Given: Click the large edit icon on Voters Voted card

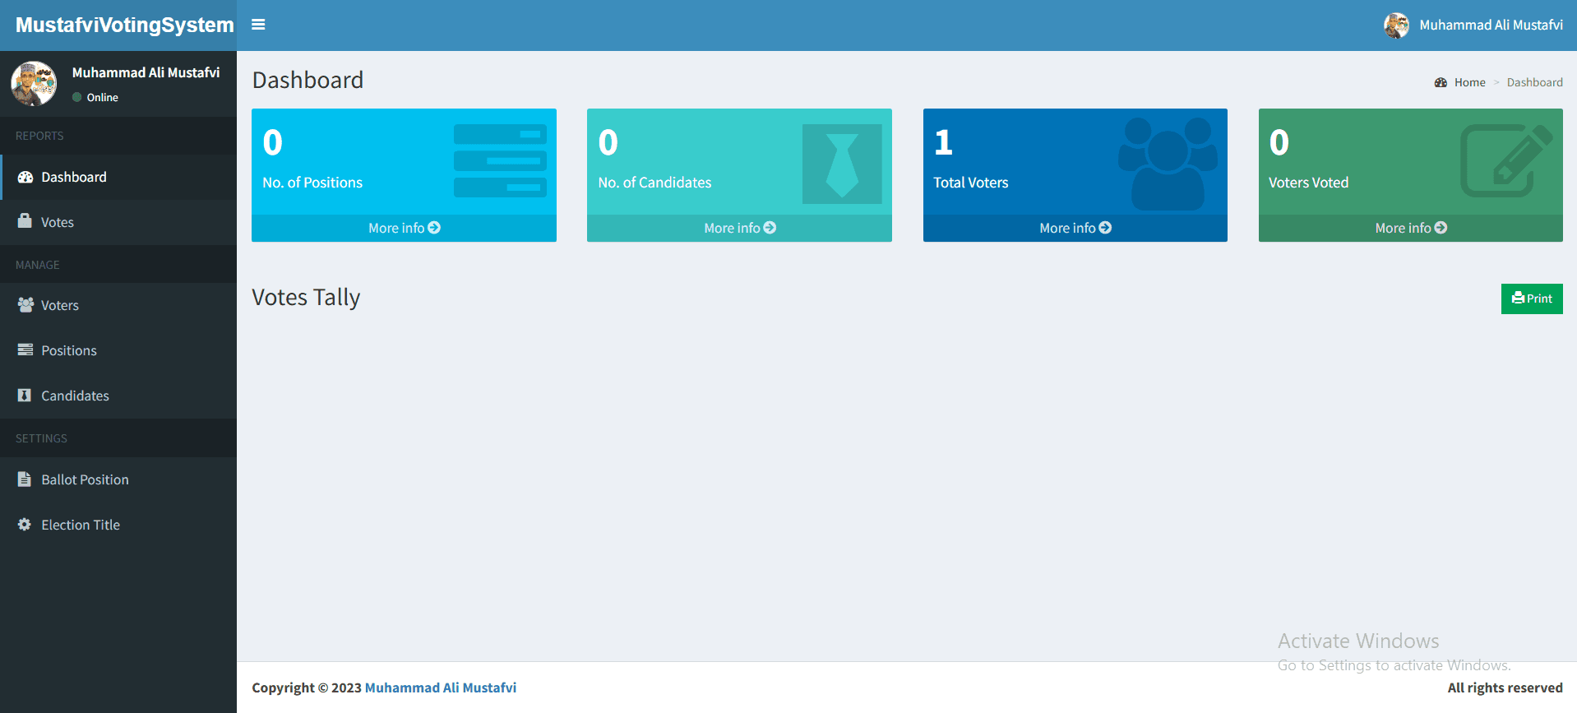Looking at the screenshot, I should click(1505, 160).
